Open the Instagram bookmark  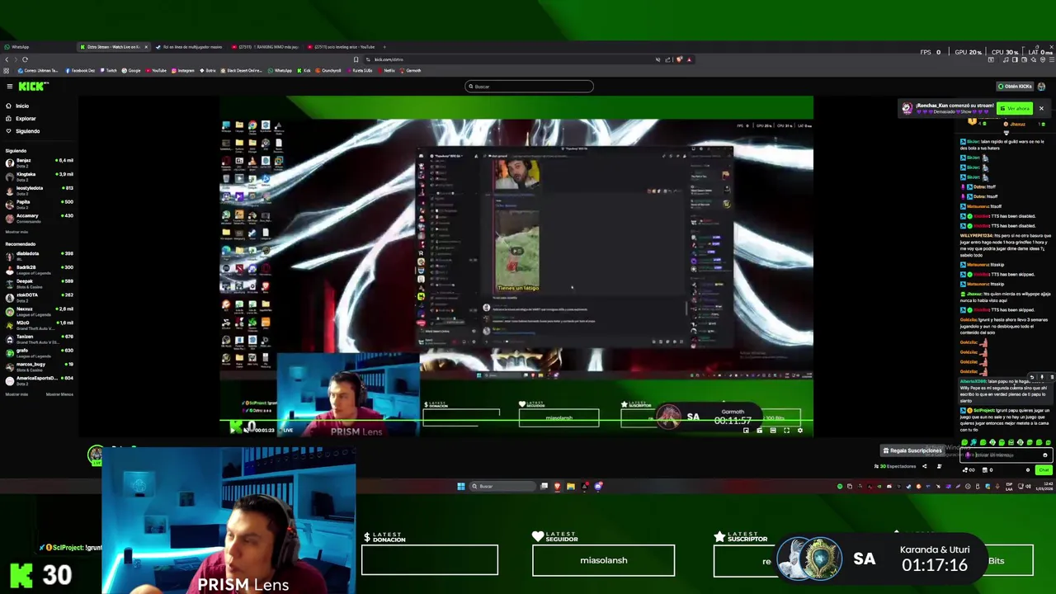click(x=183, y=70)
